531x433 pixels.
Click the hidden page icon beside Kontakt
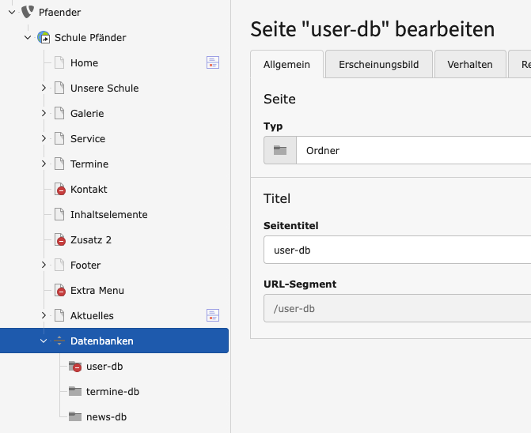(x=60, y=189)
